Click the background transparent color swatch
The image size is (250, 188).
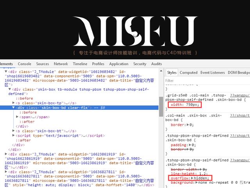[241, 183]
